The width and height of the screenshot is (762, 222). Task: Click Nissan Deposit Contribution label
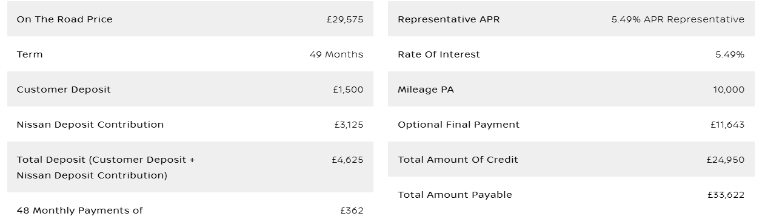(90, 125)
